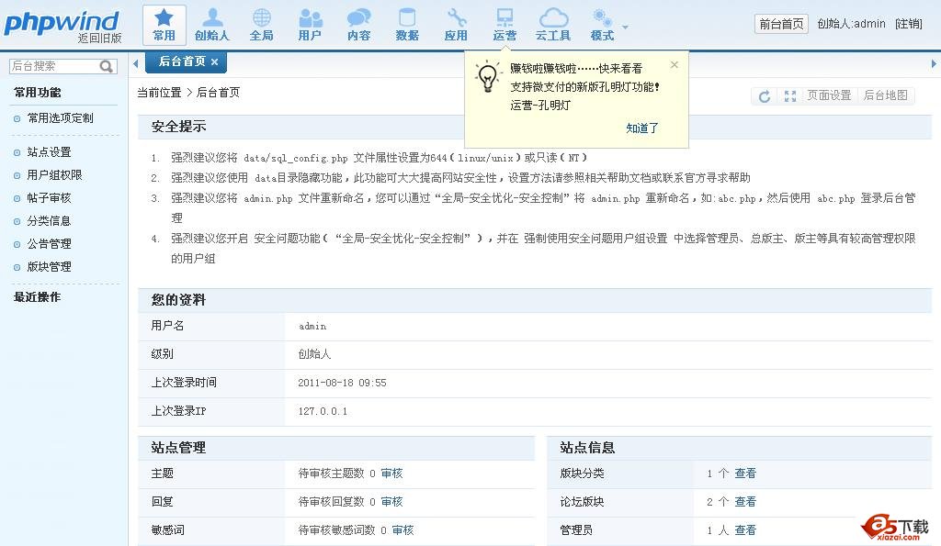The image size is (941, 546).
Task: Click the 审核 link for pending topics
Action: [x=391, y=474]
